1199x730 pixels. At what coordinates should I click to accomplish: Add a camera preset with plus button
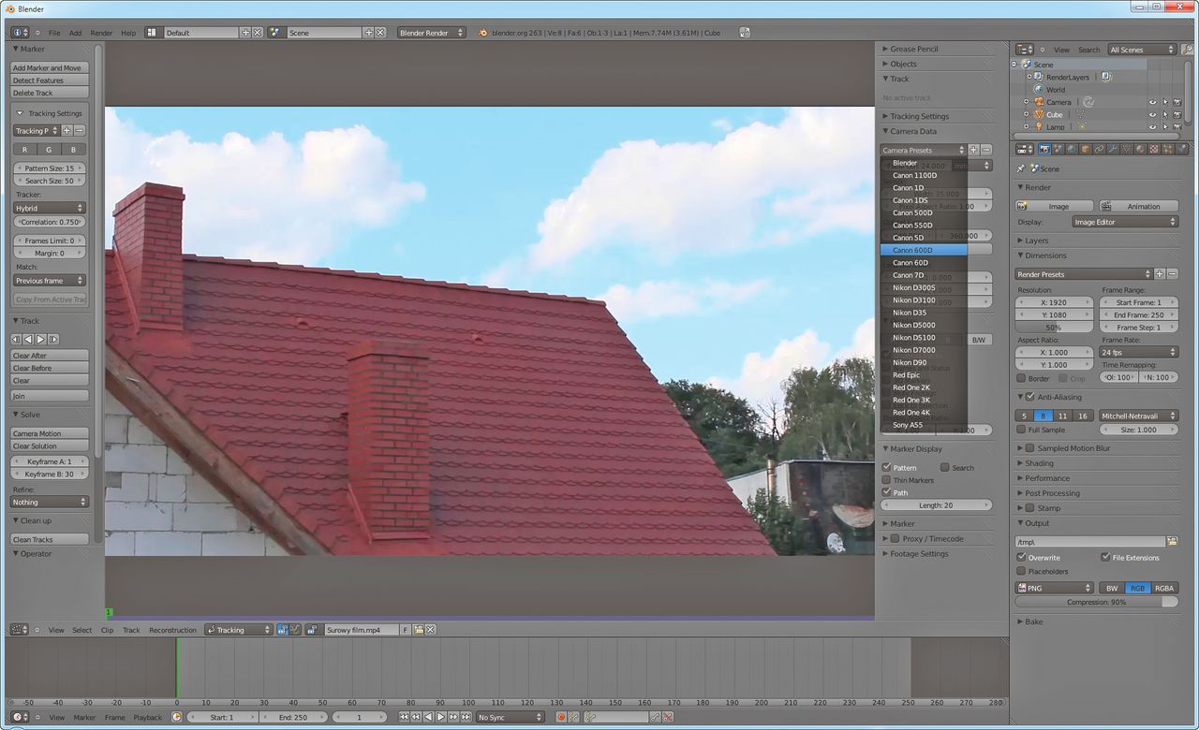pyautogui.click(x=973, y=150)
